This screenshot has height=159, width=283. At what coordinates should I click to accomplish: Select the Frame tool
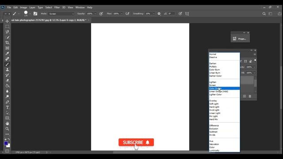point(7,48)
